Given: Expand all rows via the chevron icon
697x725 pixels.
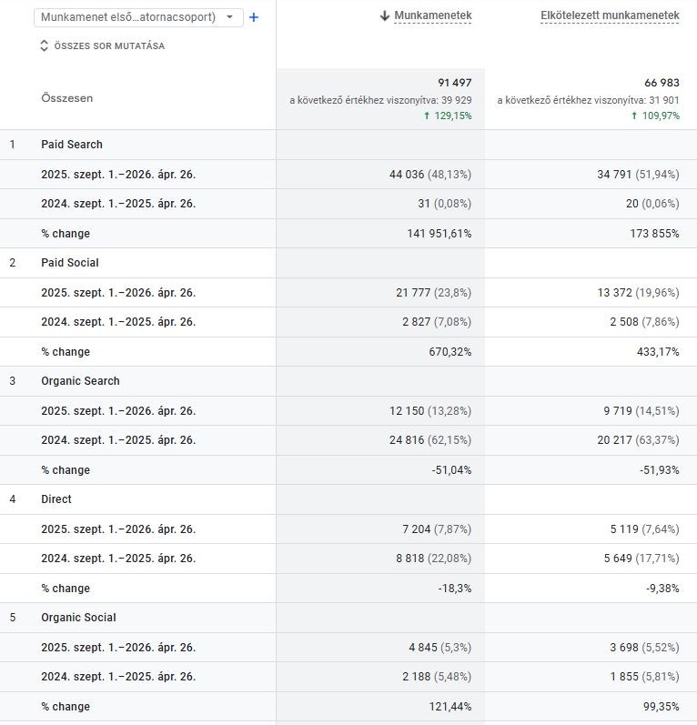Looking at the screenshot, I should coord(44,45).
